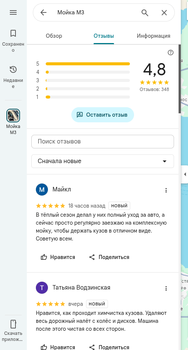Screen dimensions: 188x350
Task: Open Майкл's profile avatar
Action: (x=42, y=190)
